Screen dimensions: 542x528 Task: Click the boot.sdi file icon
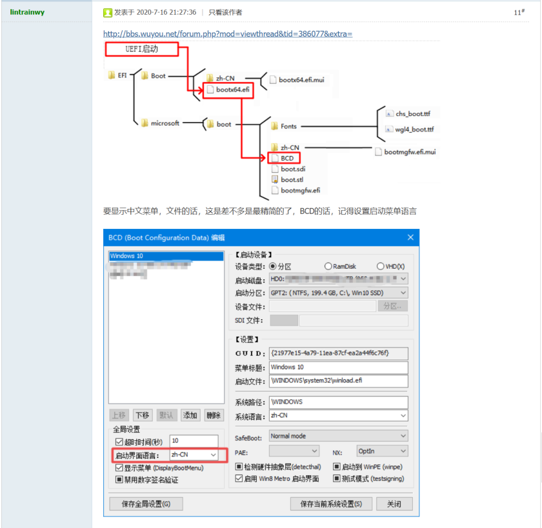click(x=275, y=169)
